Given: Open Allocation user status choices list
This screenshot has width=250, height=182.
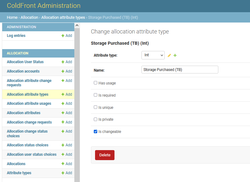Looking at the screenshot, I should (32, 154).
